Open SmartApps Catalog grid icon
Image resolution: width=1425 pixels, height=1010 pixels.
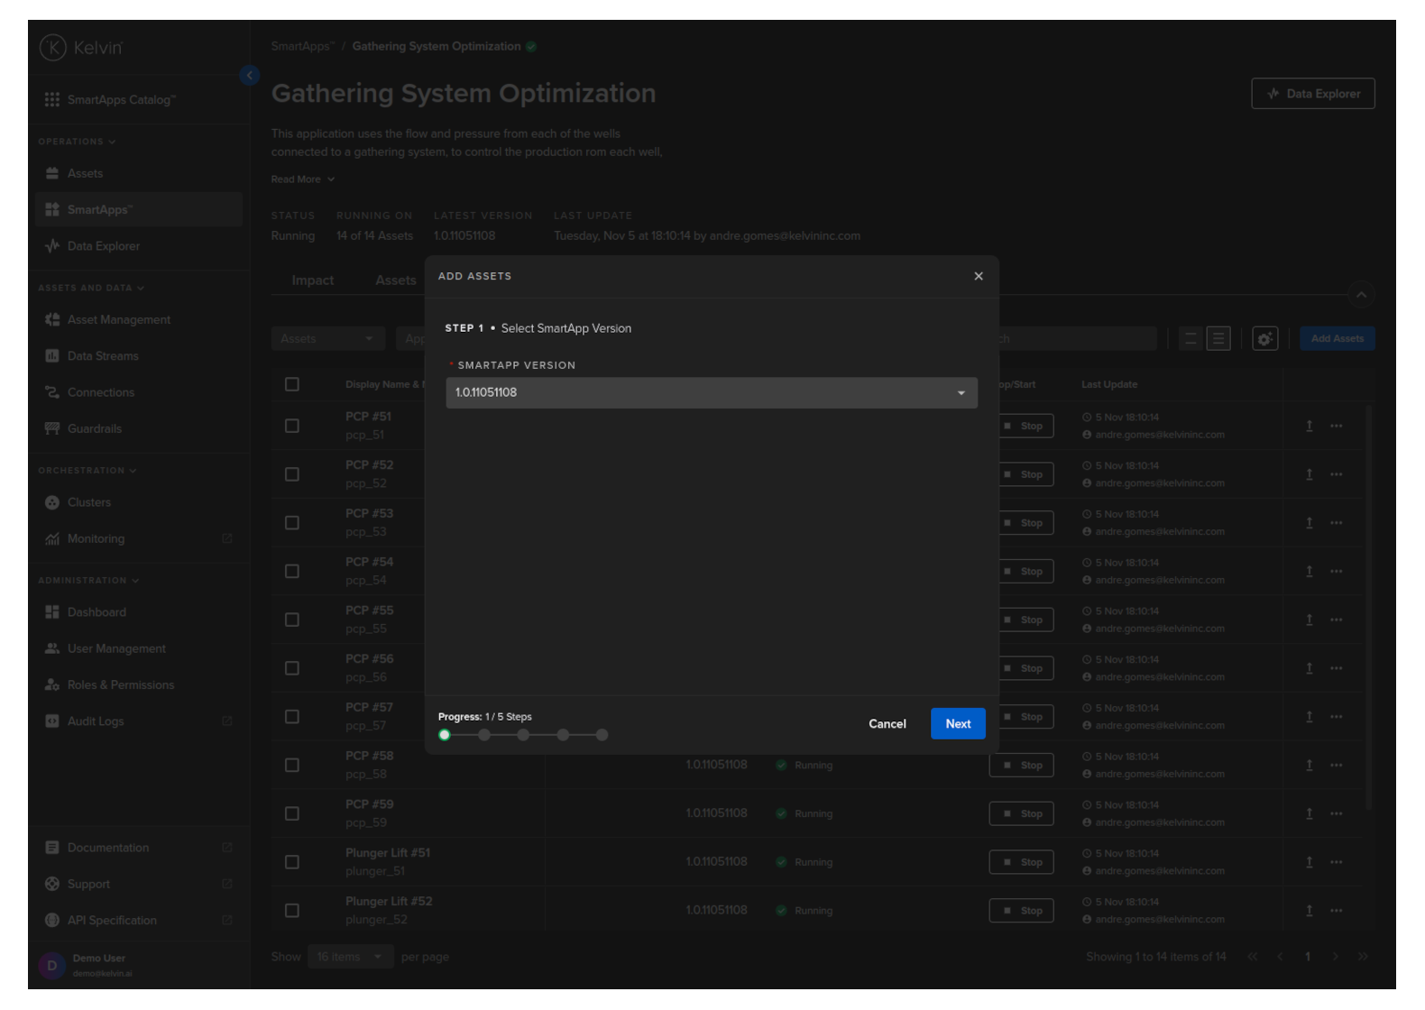(x=52, y=99)
